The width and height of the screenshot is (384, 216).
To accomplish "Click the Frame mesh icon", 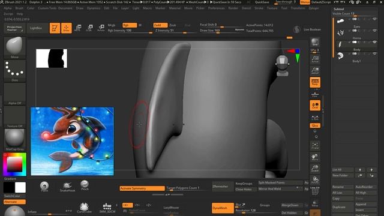I will pyautogui.click(x=315, y=146).
